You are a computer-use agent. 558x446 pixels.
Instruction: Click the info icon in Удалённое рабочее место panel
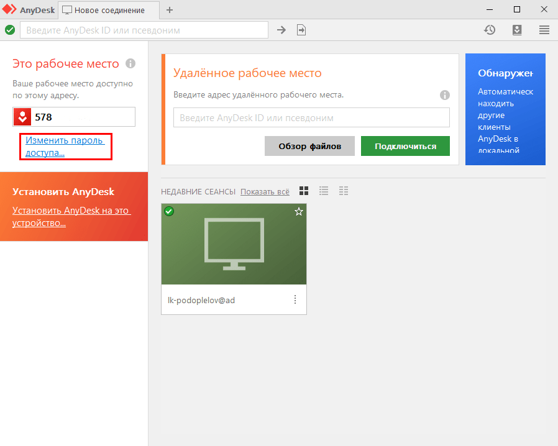[x=445, y=95]
